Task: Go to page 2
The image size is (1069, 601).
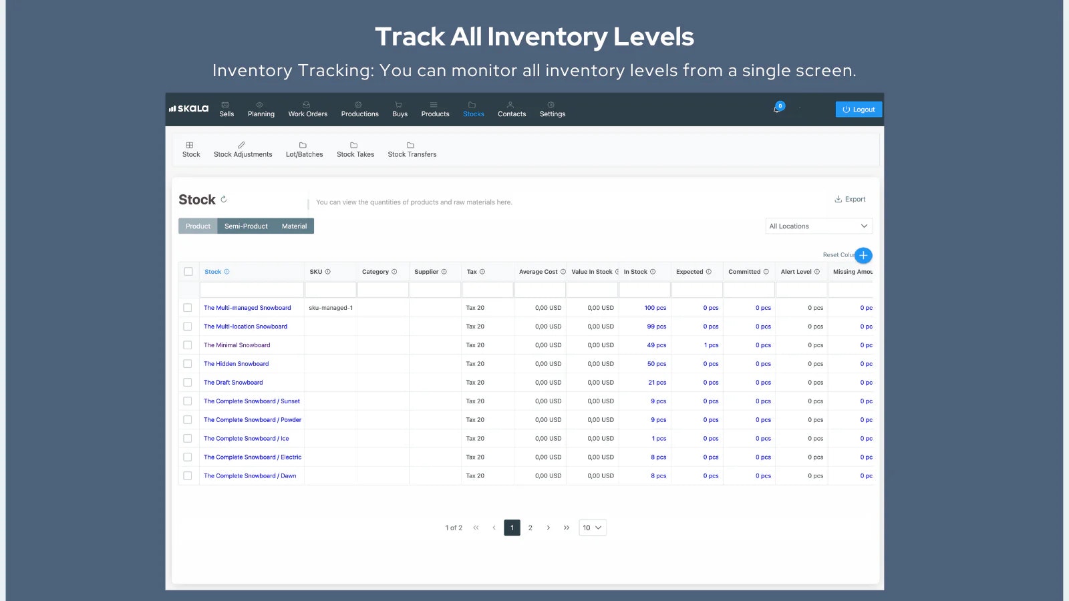Action: (530, 528)
